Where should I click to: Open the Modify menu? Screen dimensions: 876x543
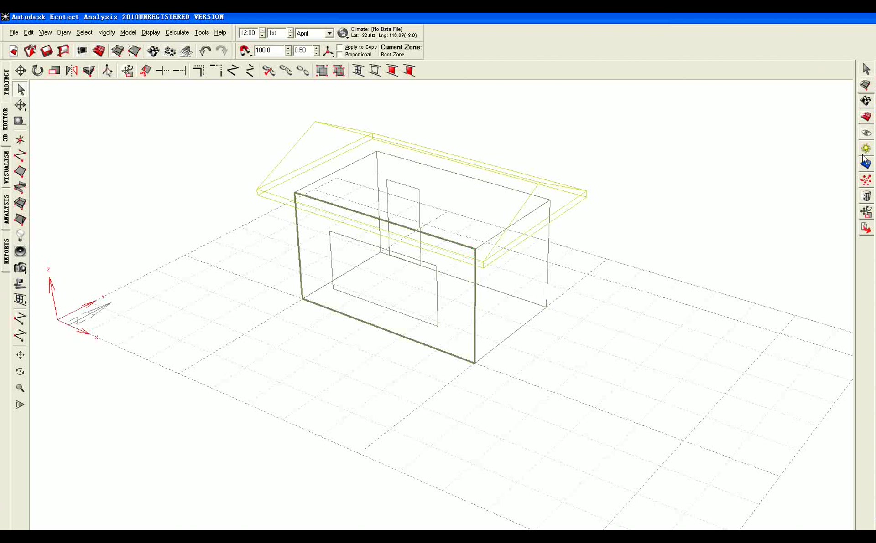click(106, 32)
